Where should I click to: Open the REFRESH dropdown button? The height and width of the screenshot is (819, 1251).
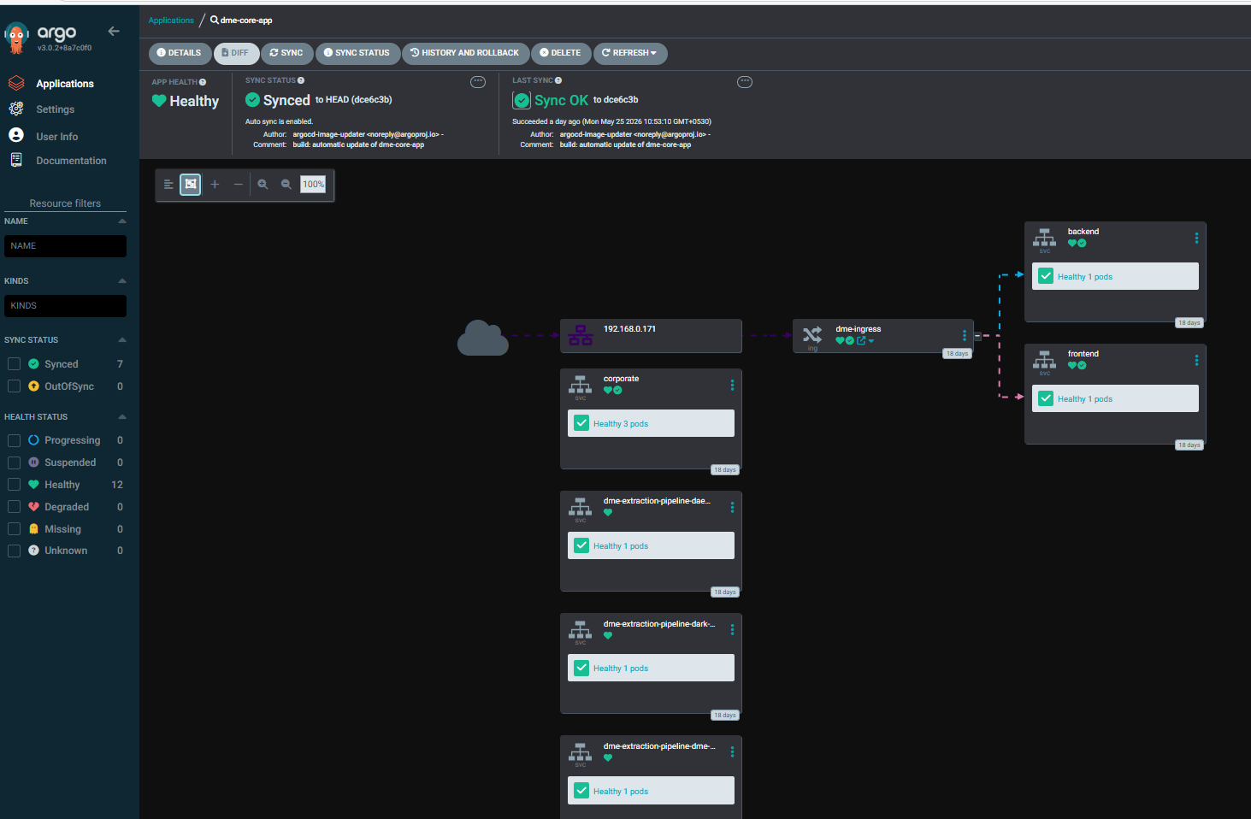click(630, 53)
